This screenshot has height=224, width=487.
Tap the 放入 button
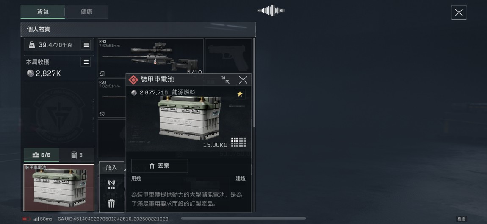click(111, 167)
